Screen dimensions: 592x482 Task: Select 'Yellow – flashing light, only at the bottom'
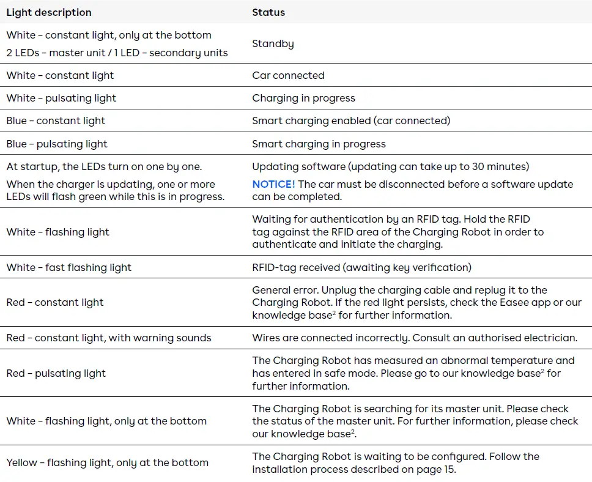108,463
